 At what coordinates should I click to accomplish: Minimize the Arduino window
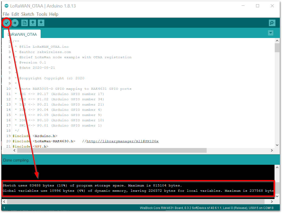pos(243,6)
